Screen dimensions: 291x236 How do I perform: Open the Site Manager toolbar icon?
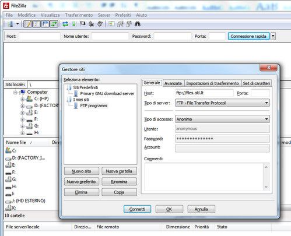tap(10, 24)
